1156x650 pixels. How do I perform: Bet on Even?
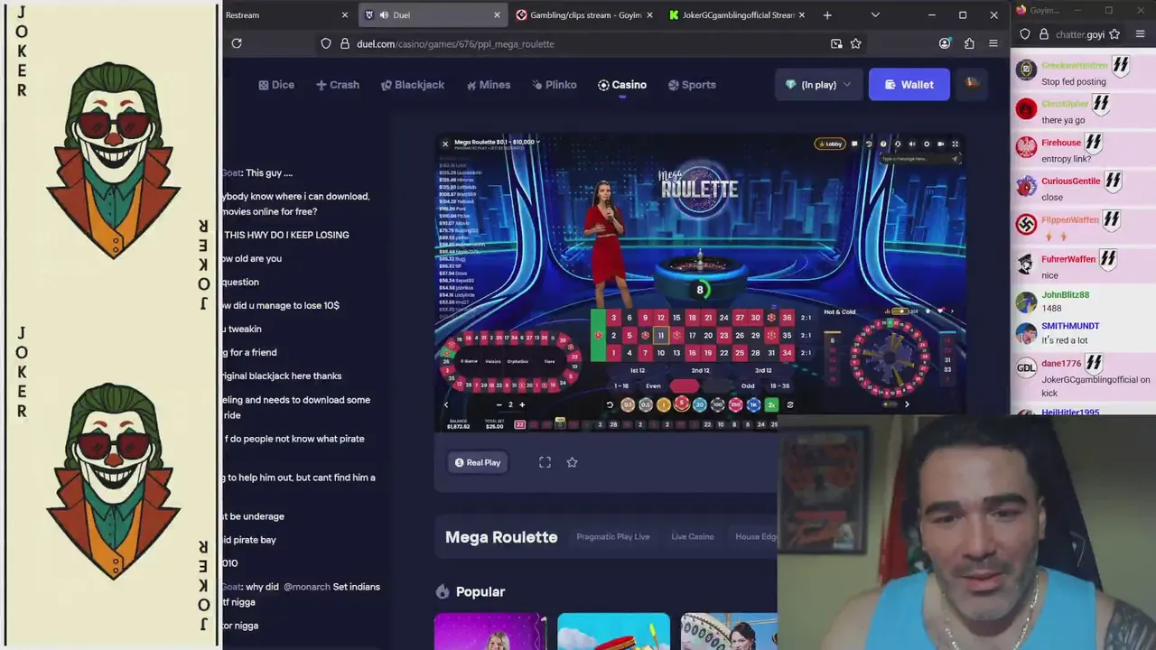(653, 385)
